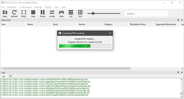
Task: Float the Log panel
Action: point(178,73)
